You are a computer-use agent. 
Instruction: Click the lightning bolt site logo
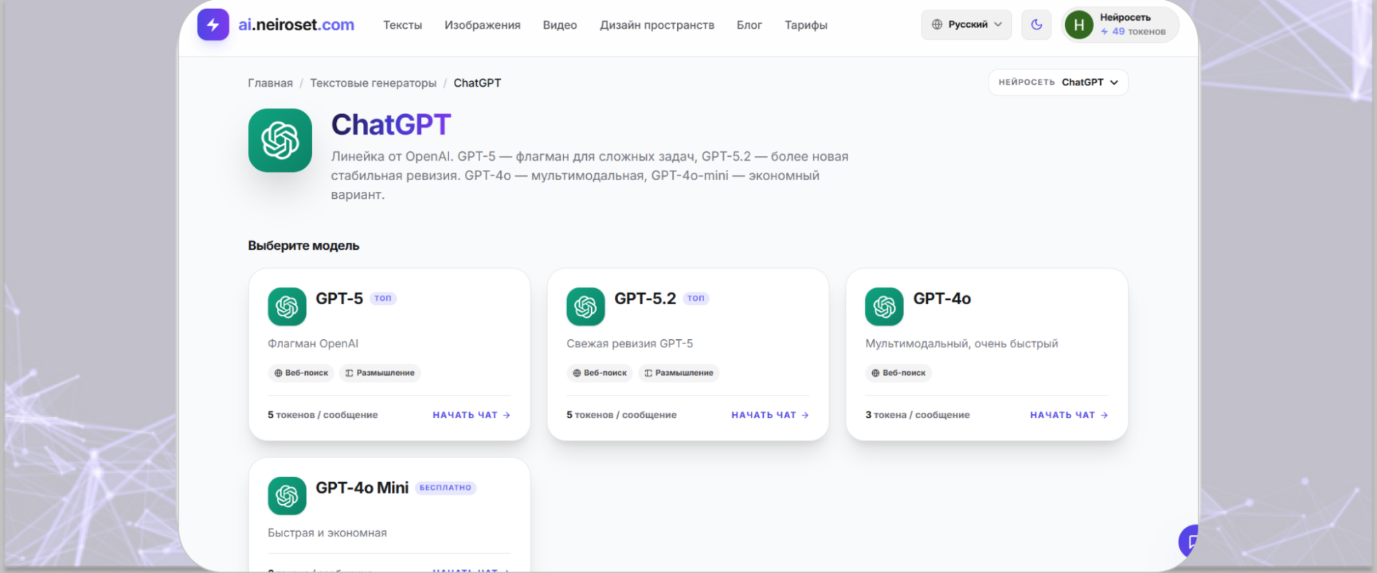click(x=213, y=25)
